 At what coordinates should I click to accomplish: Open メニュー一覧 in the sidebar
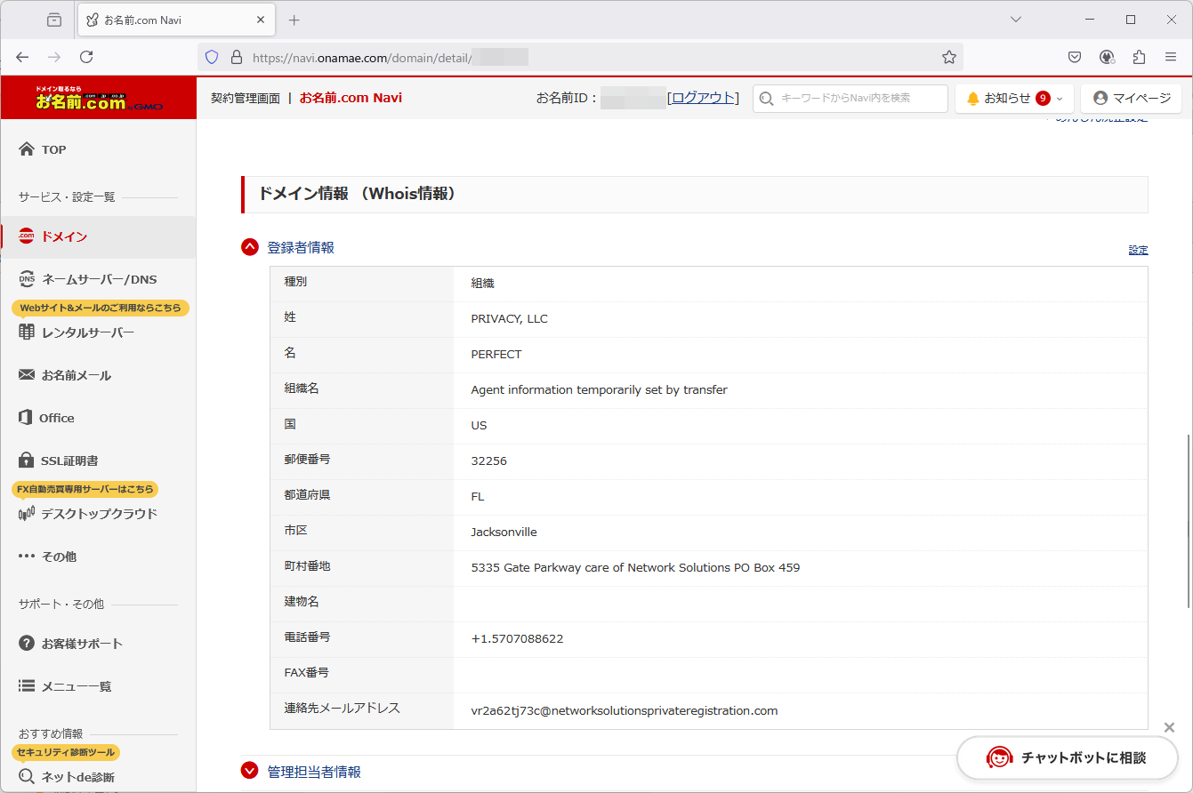tap(76, 686)
